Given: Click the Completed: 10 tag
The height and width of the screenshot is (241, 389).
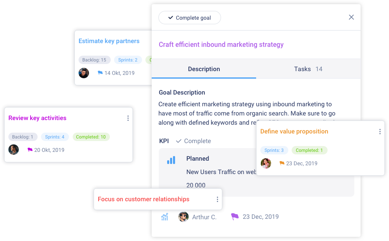Looking at the screenshot, I should click(x=91, y=137).
